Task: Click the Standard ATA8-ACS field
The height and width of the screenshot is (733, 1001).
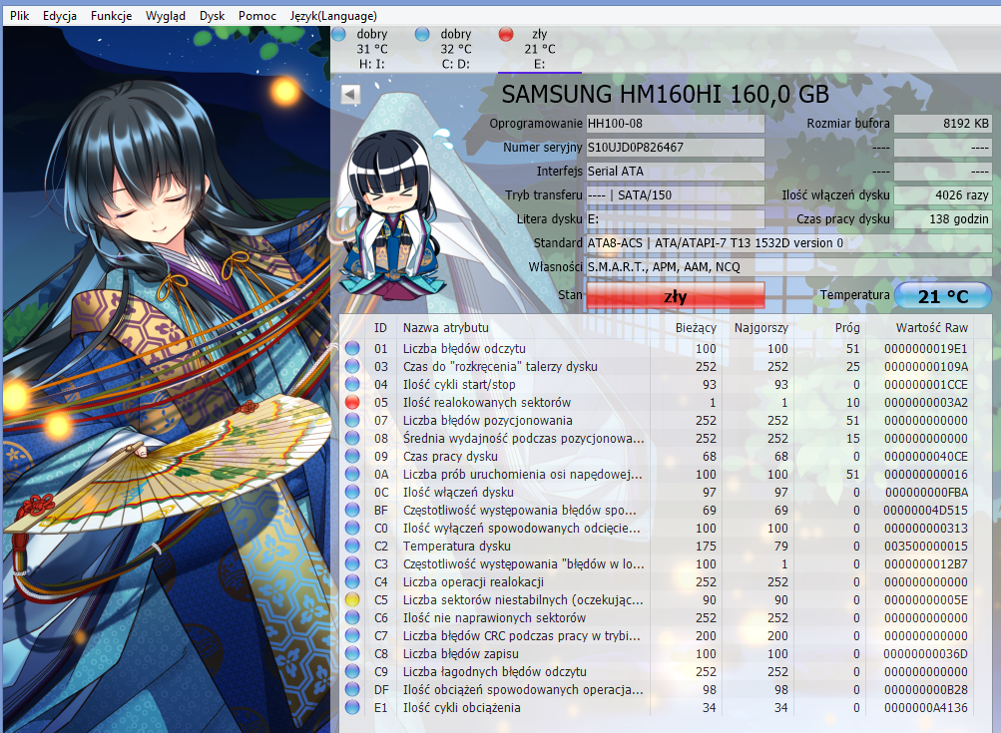Action: coord(789,243)
